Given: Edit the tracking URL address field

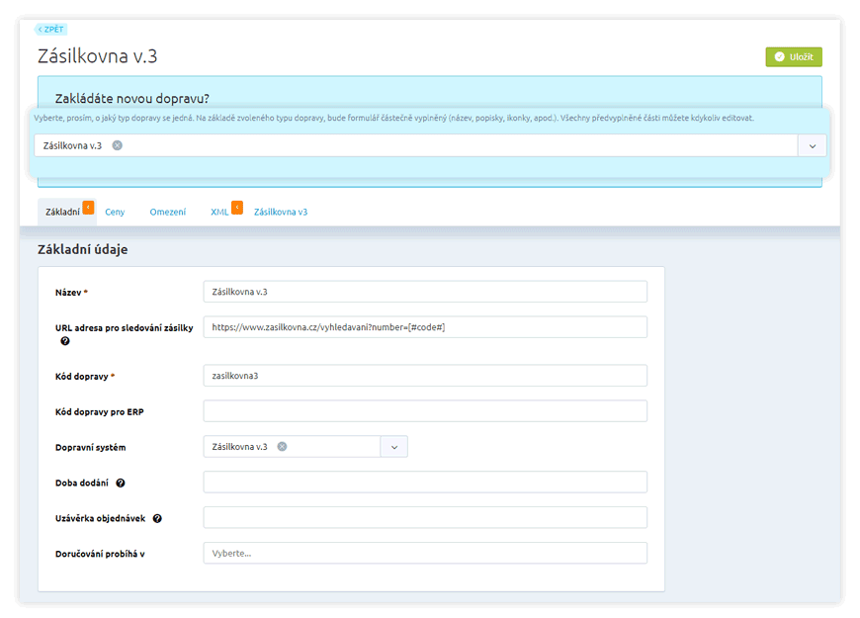Looking at the screenshot, I should [425, 327].
